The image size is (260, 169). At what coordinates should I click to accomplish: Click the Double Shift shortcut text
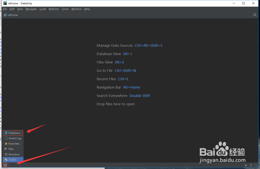[140, 96]
